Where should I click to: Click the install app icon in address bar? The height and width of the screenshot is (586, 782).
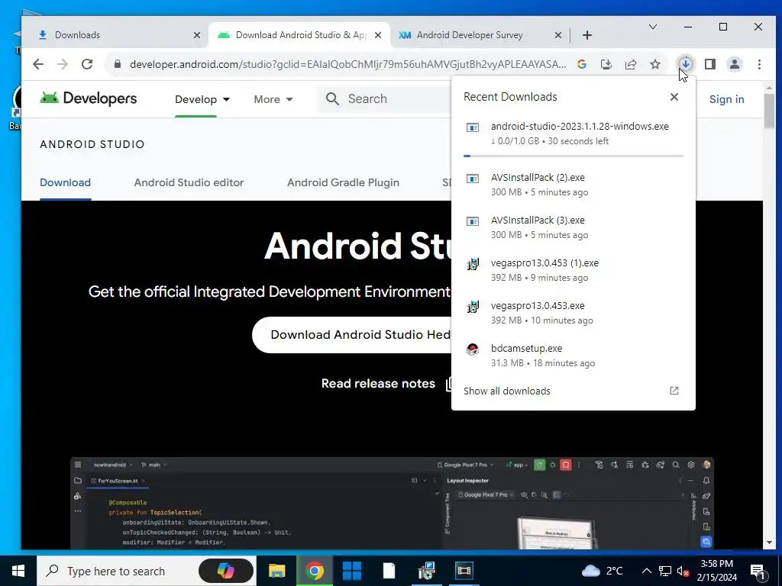coord(606,64)
